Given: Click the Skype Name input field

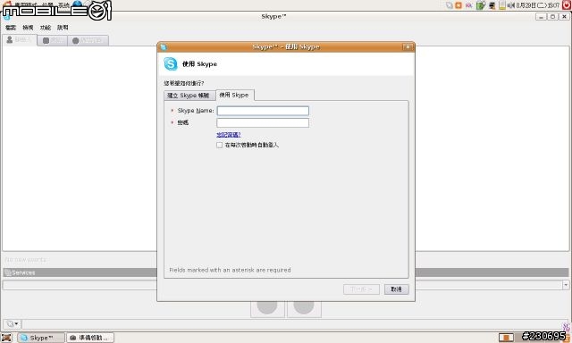Looking at the screenshot, I should click(x=263, y=111).
